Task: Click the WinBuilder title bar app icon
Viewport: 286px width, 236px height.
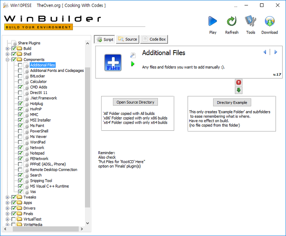Action: [x=6, y=5]
